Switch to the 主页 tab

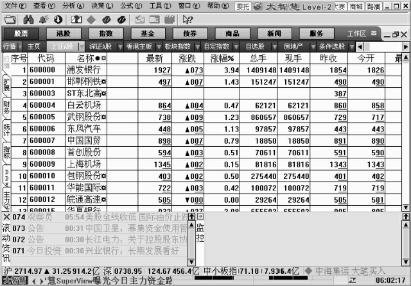(34, 47)
